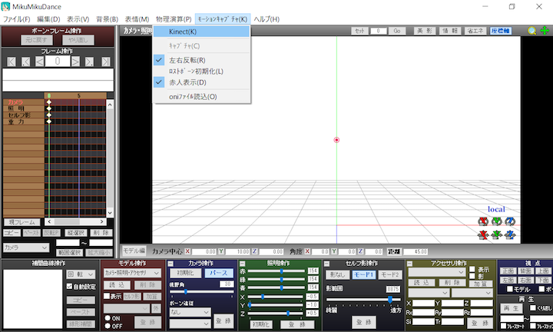Click the 座標軸 toolbar button
Screen dimensions: 553x332
coord(501,31)
